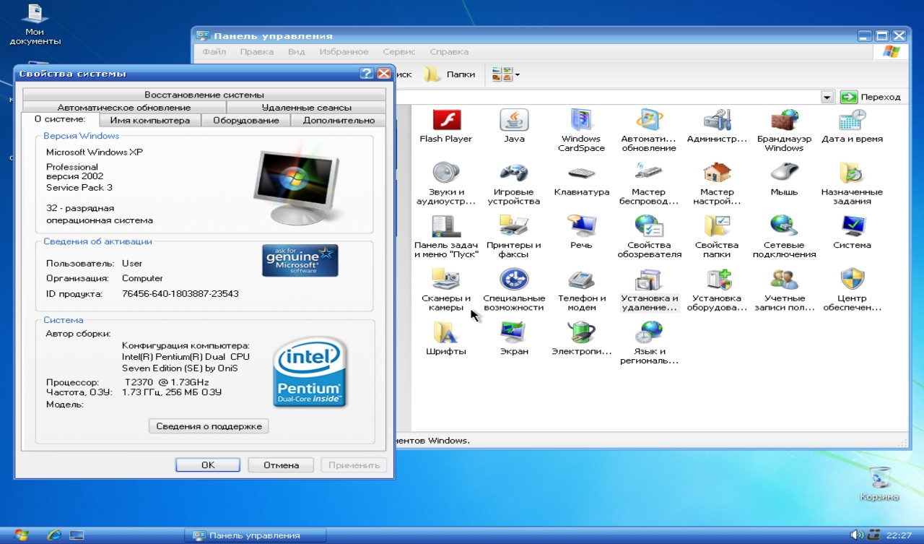Click the Сведения о поддержке button
This screenshot has width=924, height=544.
click(x=209, y=426)
